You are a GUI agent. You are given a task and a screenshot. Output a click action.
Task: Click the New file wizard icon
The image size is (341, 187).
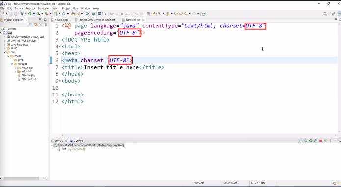pos(2,14)
